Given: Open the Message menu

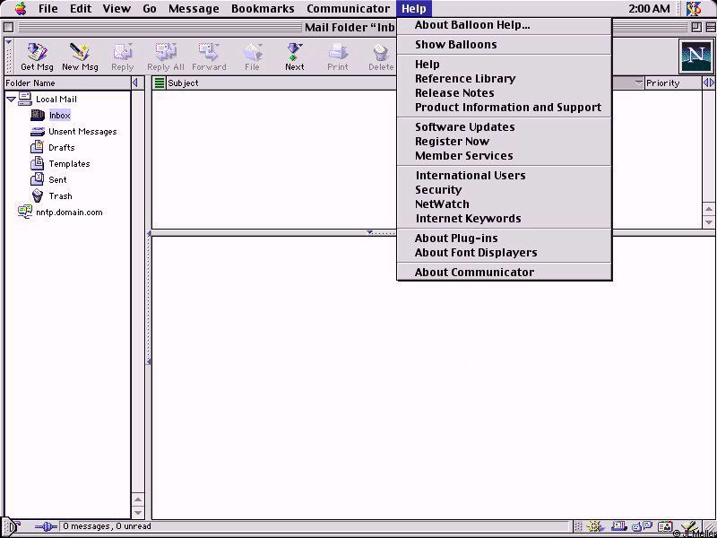Looking at the screenshot, I should tap(194, 8).
